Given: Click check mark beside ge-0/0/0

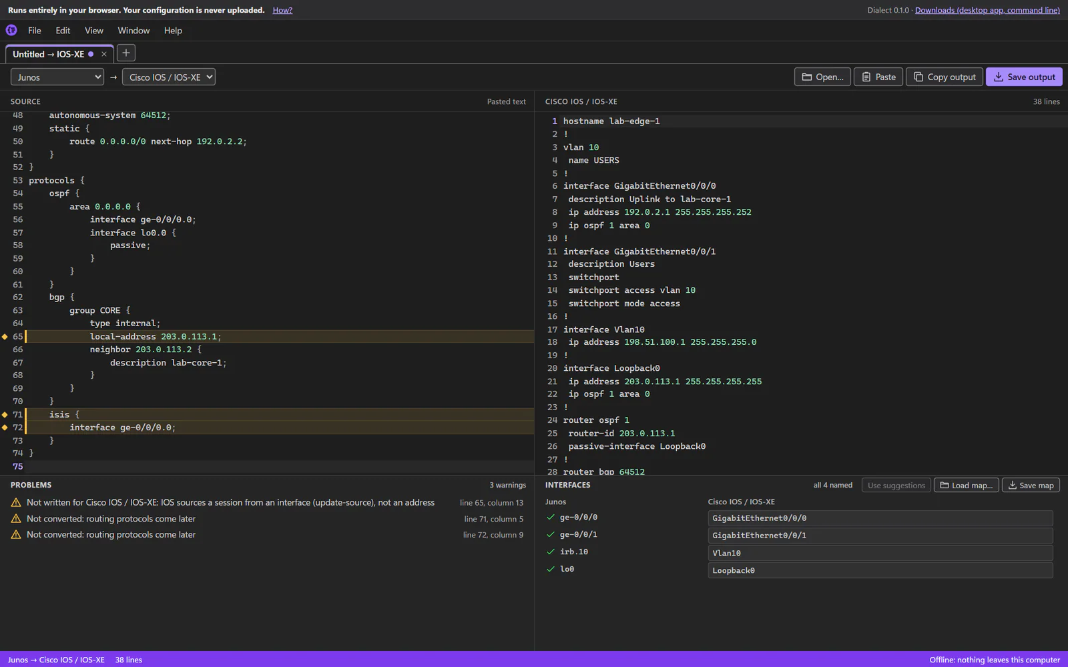Looking at the screenshot, I should coord(551,517).
